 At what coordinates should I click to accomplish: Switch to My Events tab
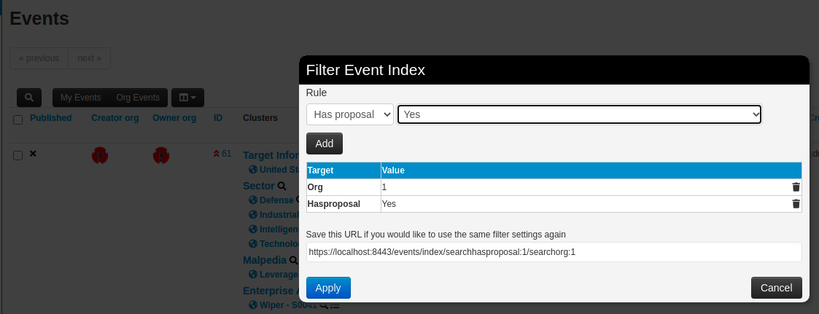(x=80, y=98)
